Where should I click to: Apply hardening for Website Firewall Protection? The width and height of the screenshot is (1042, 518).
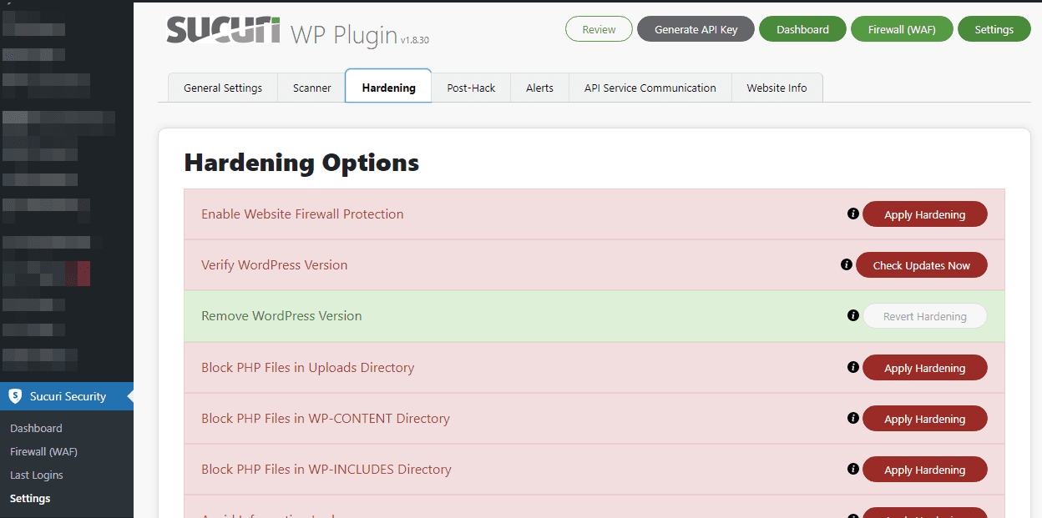click(924, 214)
